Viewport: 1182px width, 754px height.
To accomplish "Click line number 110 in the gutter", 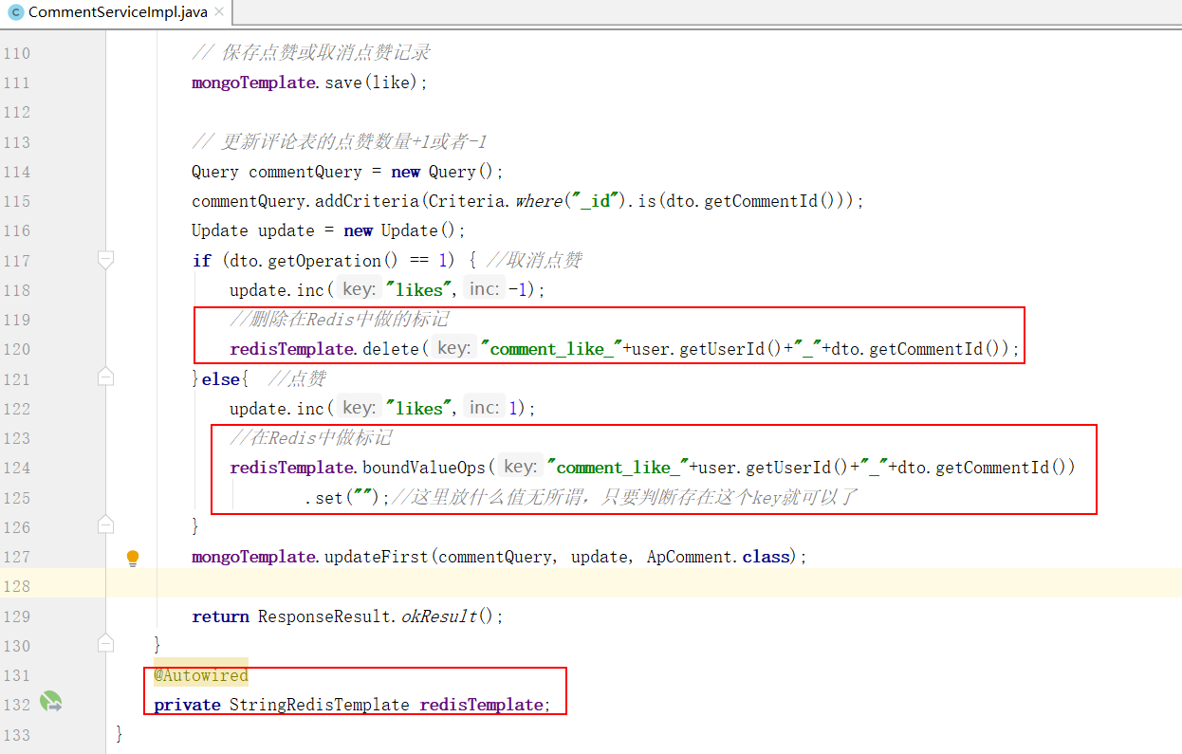I will tap(16, 53).
